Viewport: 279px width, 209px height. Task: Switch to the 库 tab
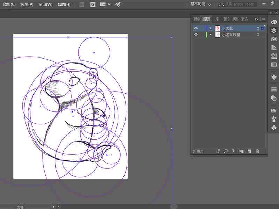217,19
